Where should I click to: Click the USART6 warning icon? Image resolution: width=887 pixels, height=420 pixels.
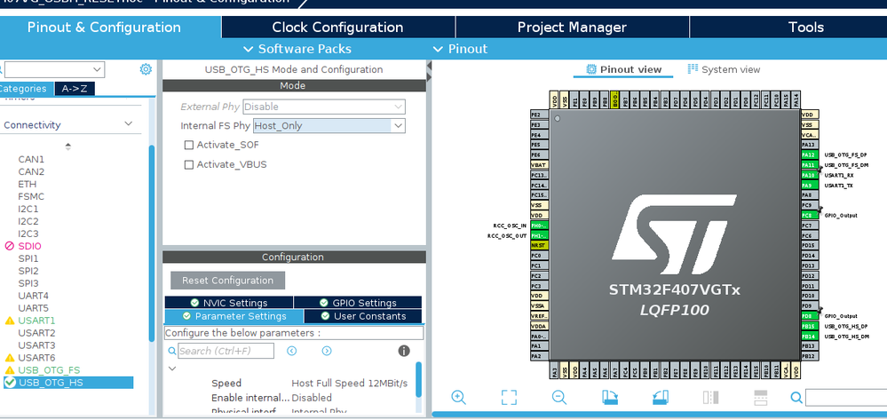(10, 358)
